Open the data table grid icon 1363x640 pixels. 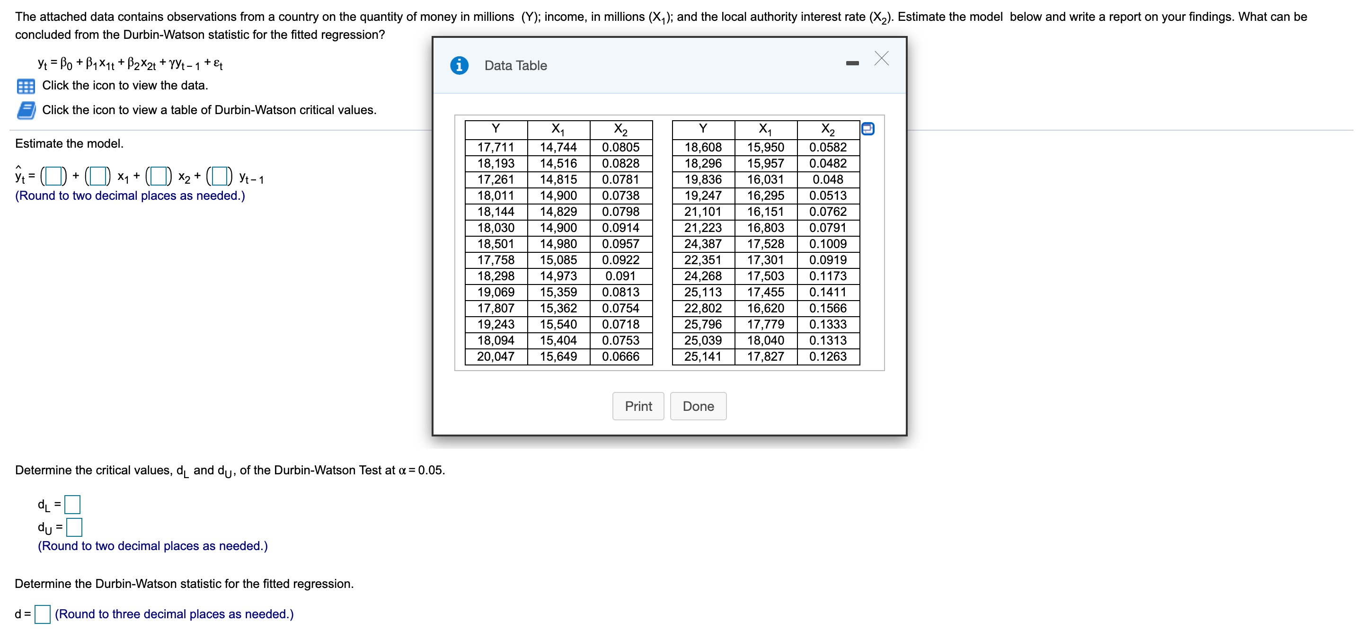26,85
